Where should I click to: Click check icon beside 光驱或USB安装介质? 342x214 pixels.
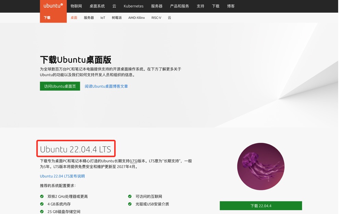pos(130,204)
